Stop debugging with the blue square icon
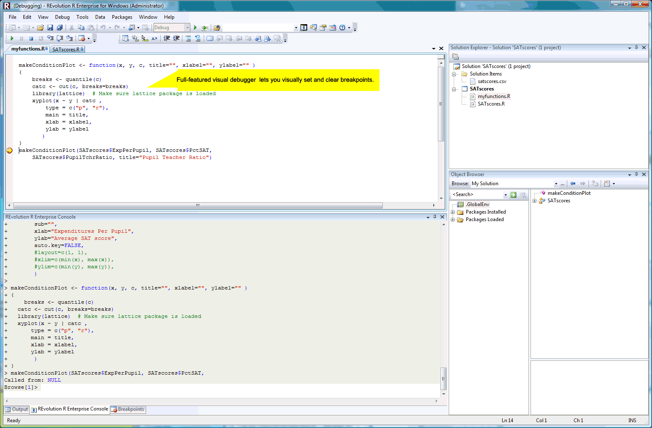652x428 pixels. coord(31,38)
